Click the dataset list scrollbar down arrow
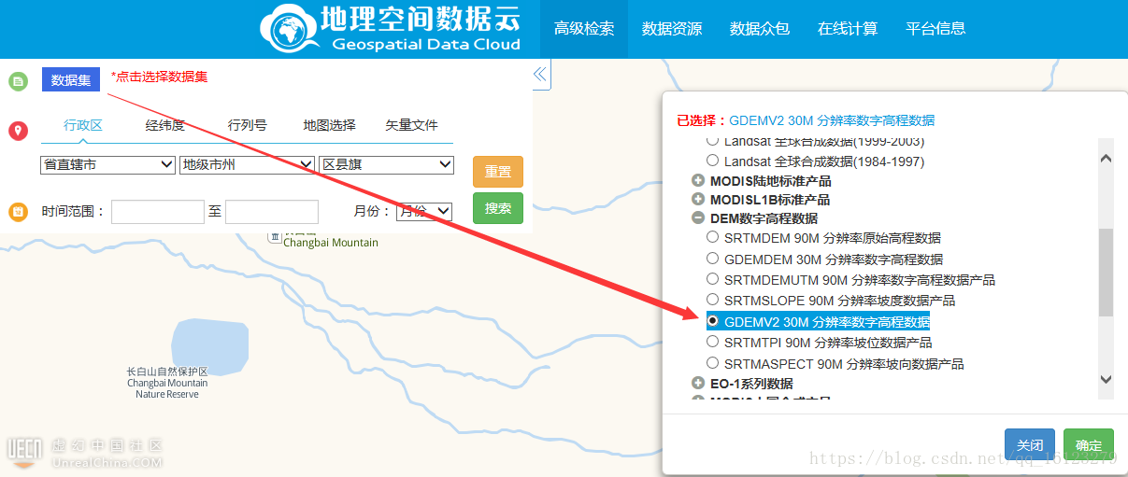 pyautogui.click(x=1107, y=379)
